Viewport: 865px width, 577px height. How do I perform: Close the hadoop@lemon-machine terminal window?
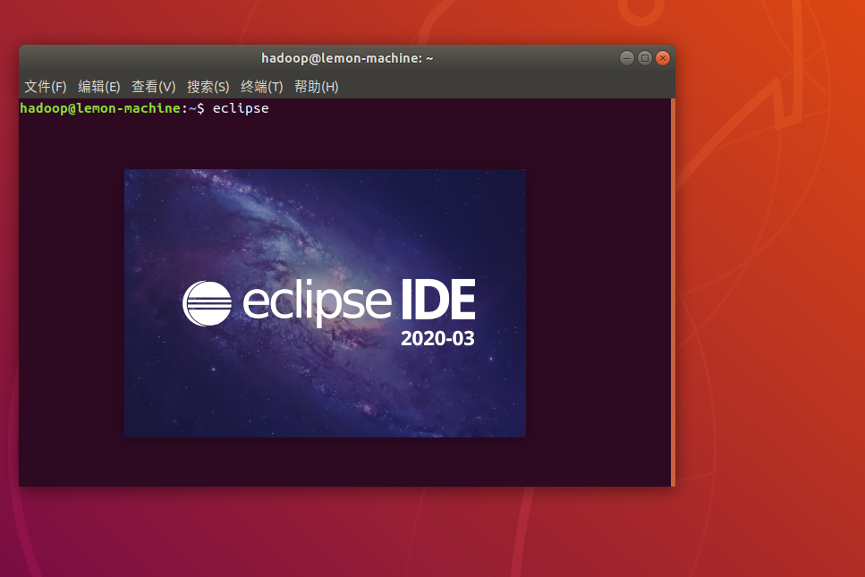[x=663, y=58]
